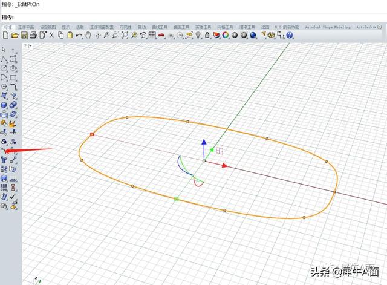387x285 pixels.
Task: Click the color wheel properties icon
Action: tap(226, 35)
